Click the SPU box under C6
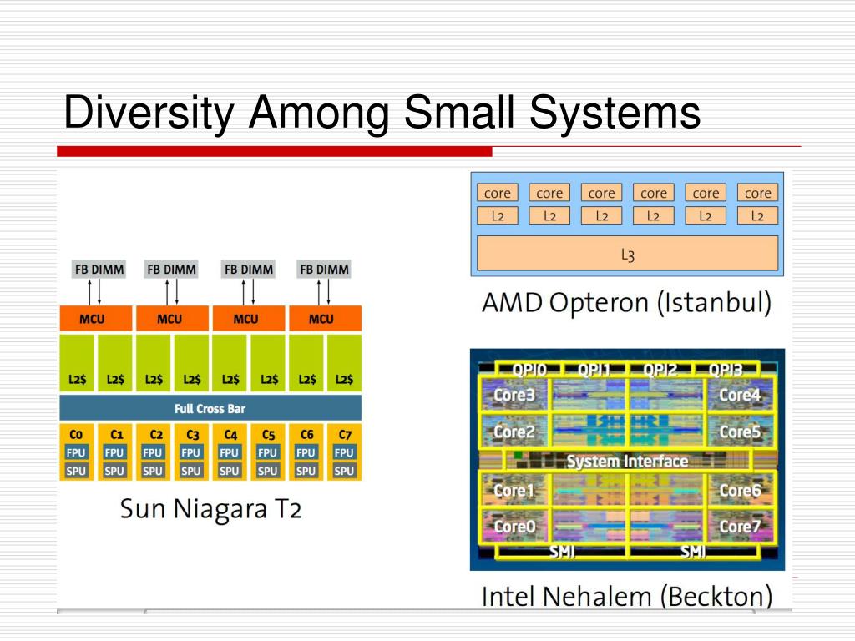The width and height of the screenshot is (855, 641). [306, 471]
